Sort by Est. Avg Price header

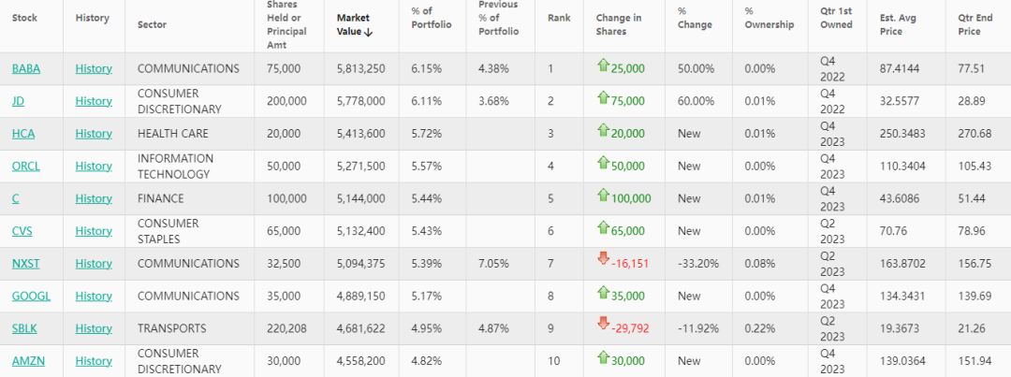click(x=897, y=24)
